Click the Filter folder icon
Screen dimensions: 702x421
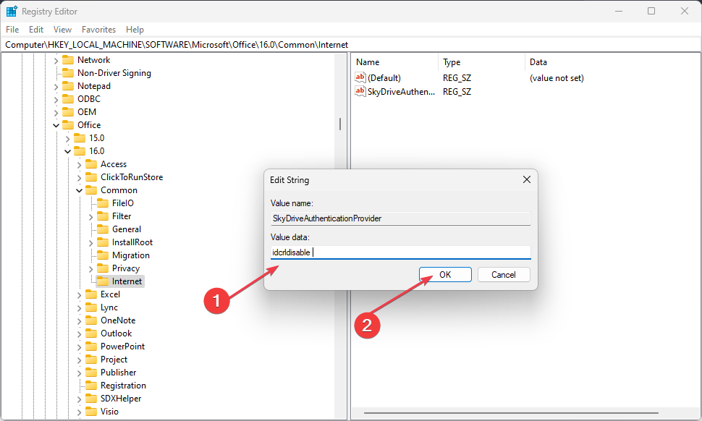(x=103, y=216)
